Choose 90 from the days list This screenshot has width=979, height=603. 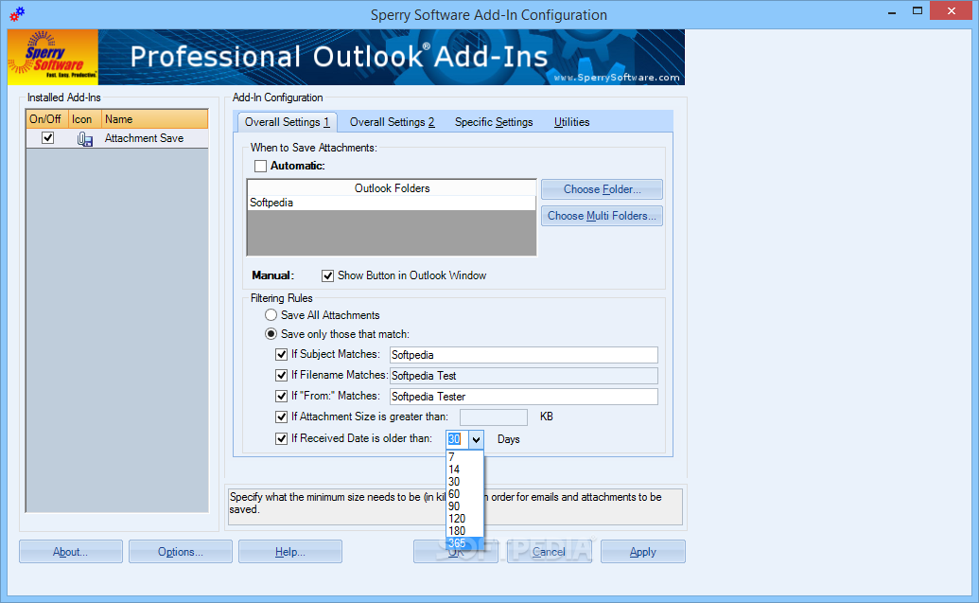click(464, 506)
